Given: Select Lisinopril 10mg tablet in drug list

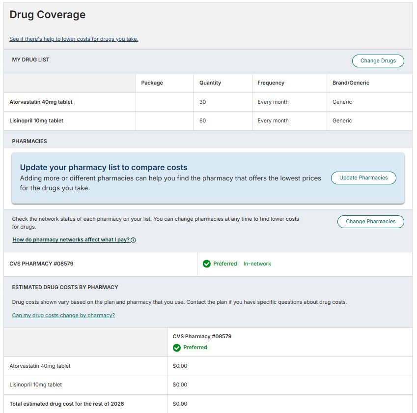Looking at the screenshot, I should tap(36, 120).
